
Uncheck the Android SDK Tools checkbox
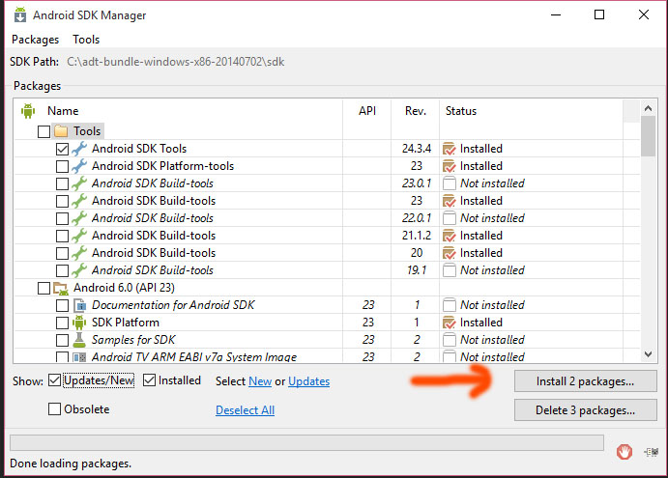point(62,149)
